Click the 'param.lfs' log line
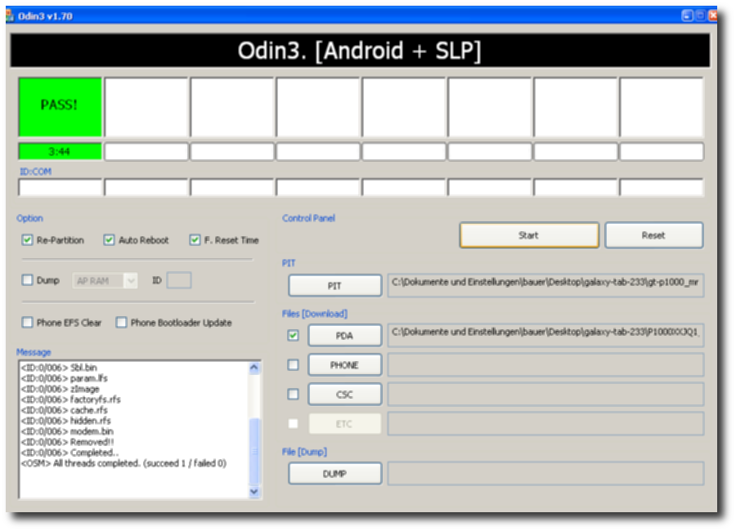The image size is (736, 531). point(65,378)
